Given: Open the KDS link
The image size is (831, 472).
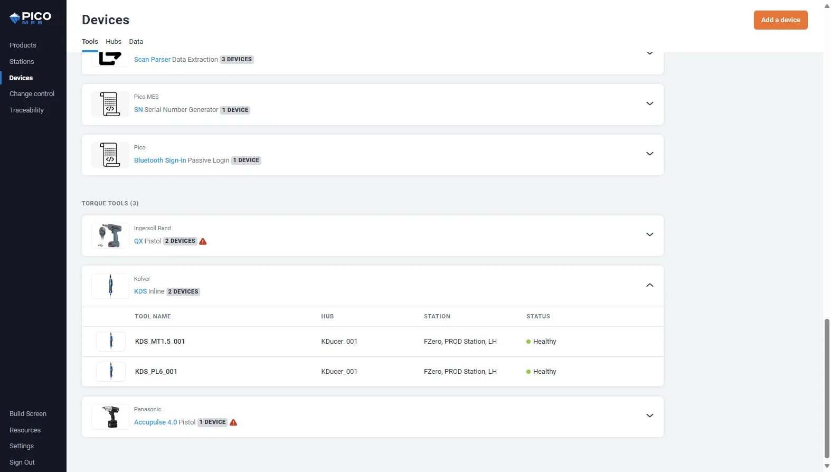Looking at the screenshot, I should pos(140,291).
